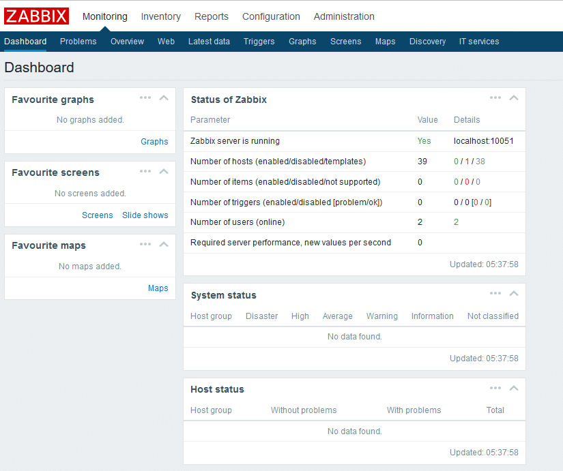Collapse the Favourite maps widget
The width and height of the screenshot is (563, 471).
164,244
